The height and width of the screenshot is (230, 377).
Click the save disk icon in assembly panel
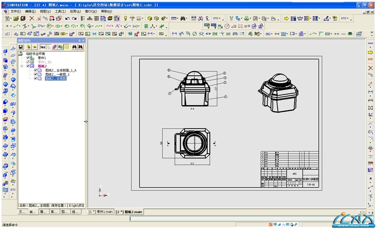pyautogui.click(x=21, y=47)
